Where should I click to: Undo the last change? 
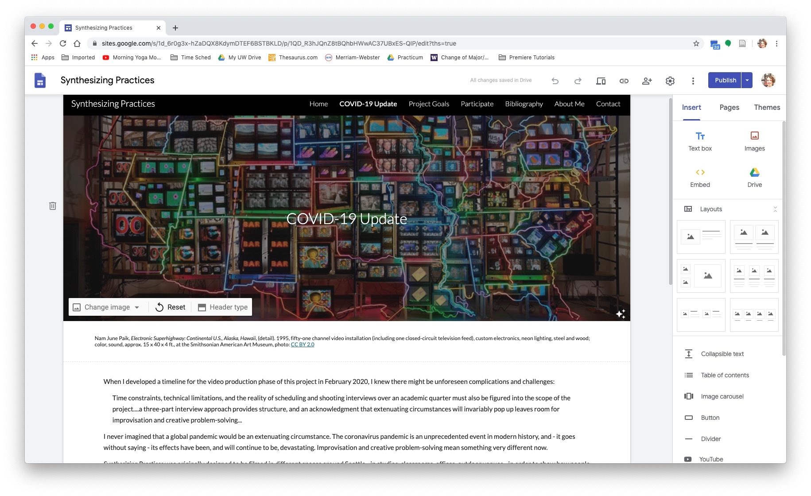point(555,81)
